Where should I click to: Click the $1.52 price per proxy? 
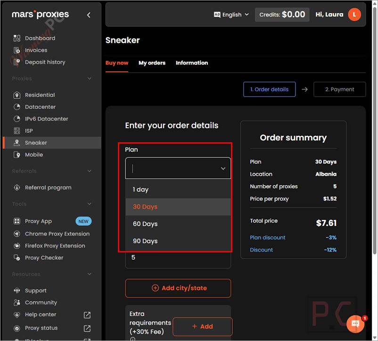(330, 199)
